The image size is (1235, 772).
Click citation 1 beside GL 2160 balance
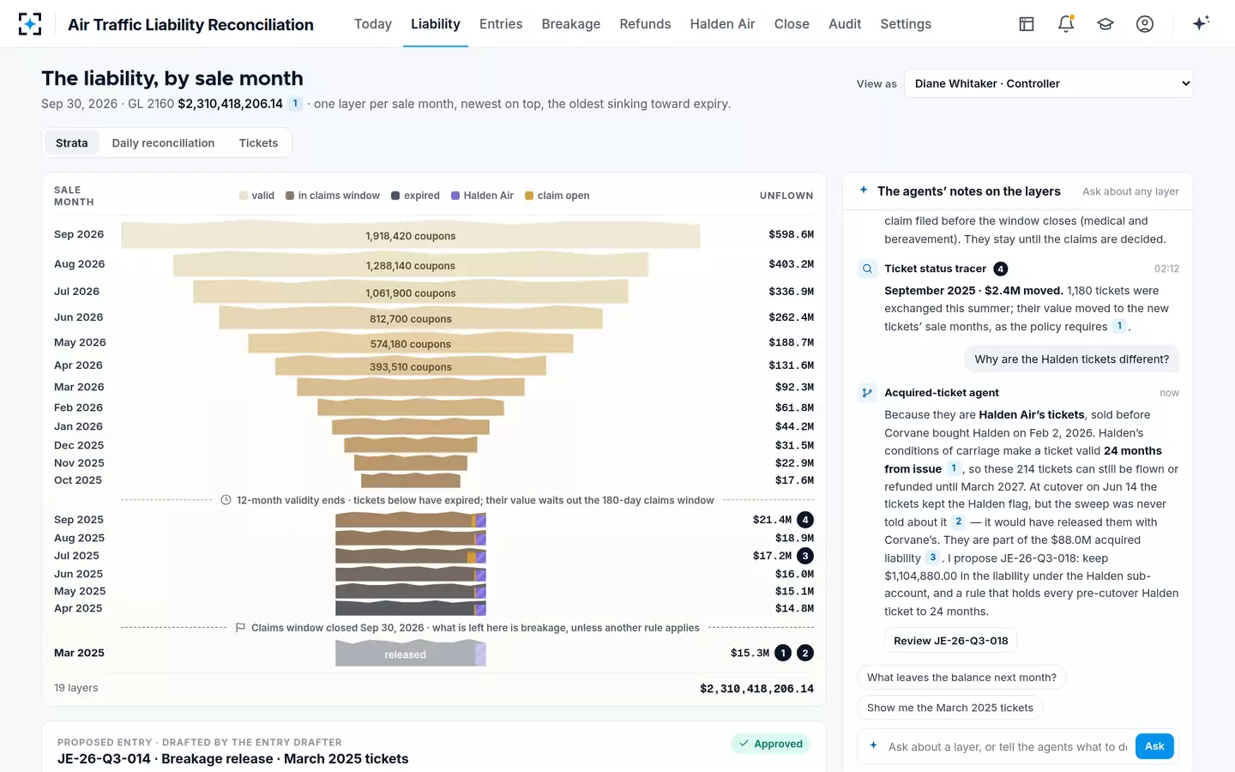click(x=295, y=104)
